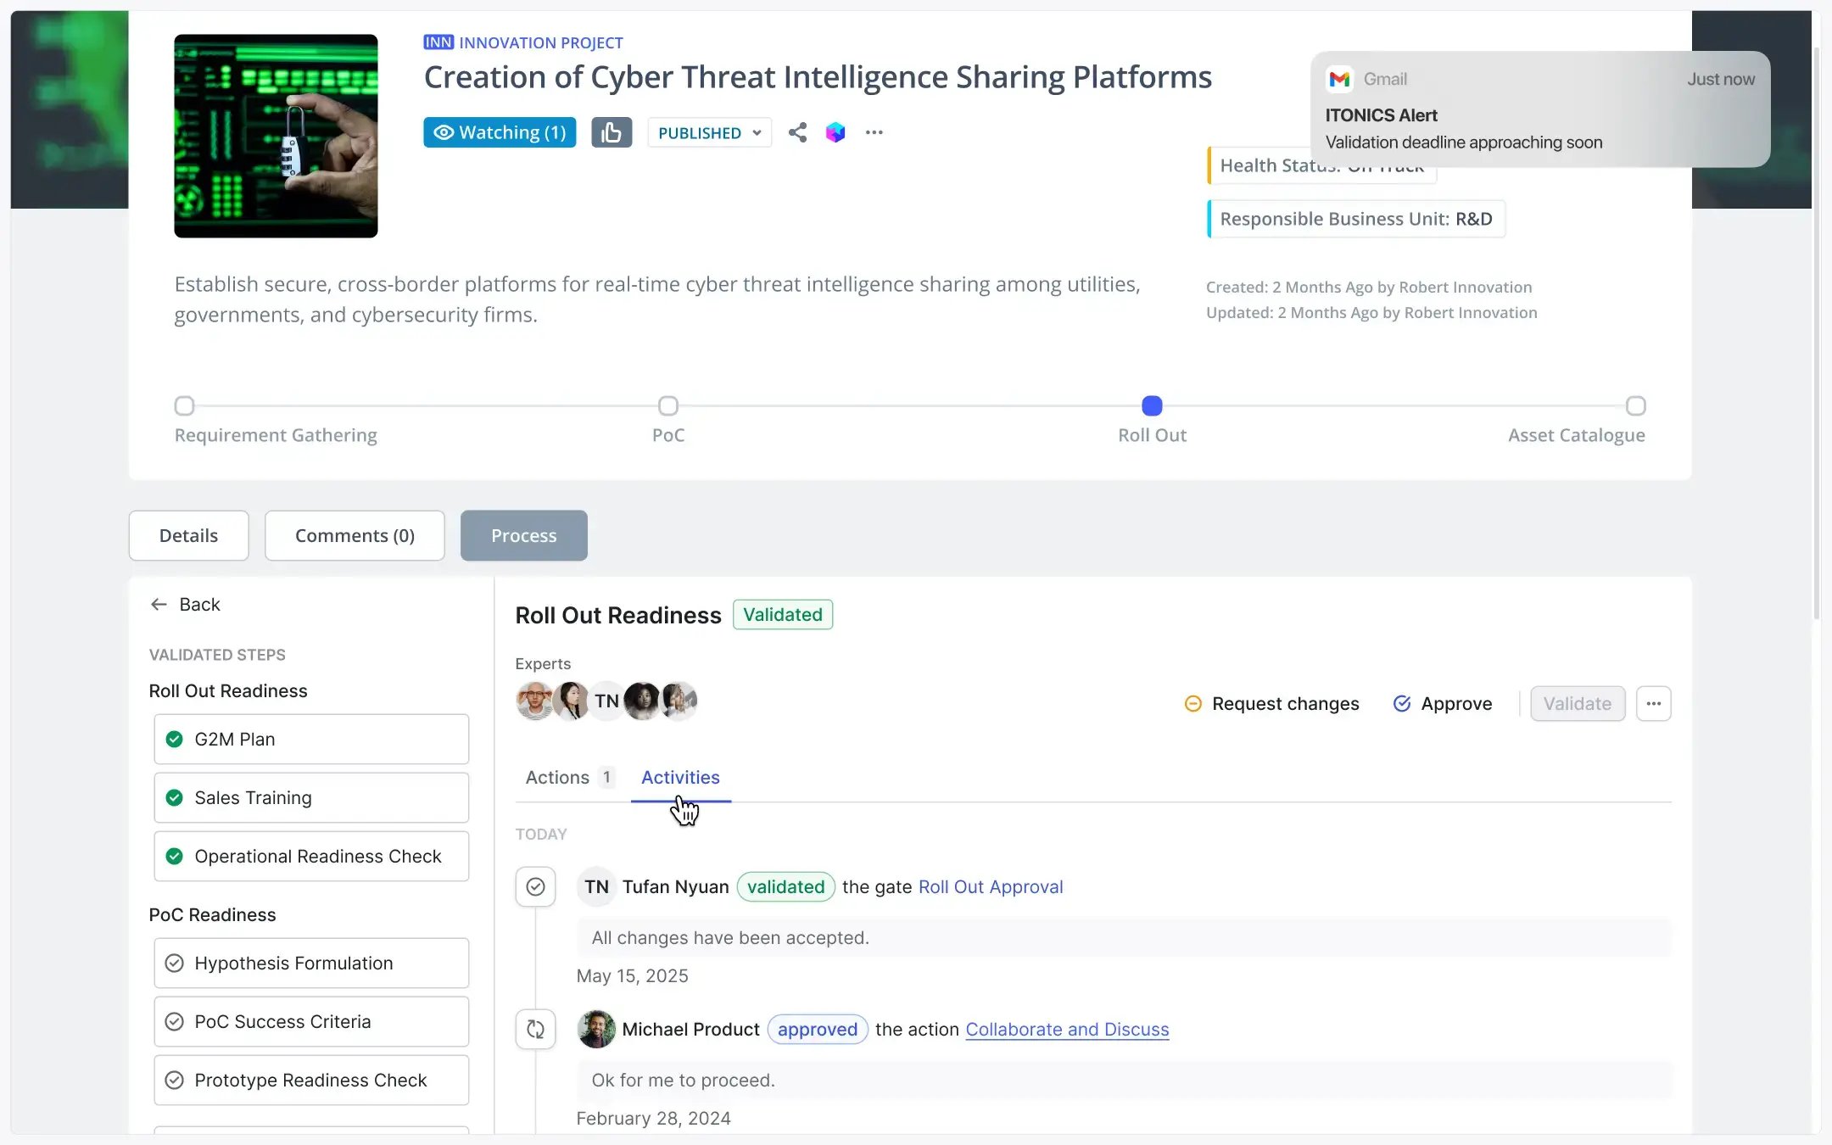Open the Published status dropdown

[709, 132]
